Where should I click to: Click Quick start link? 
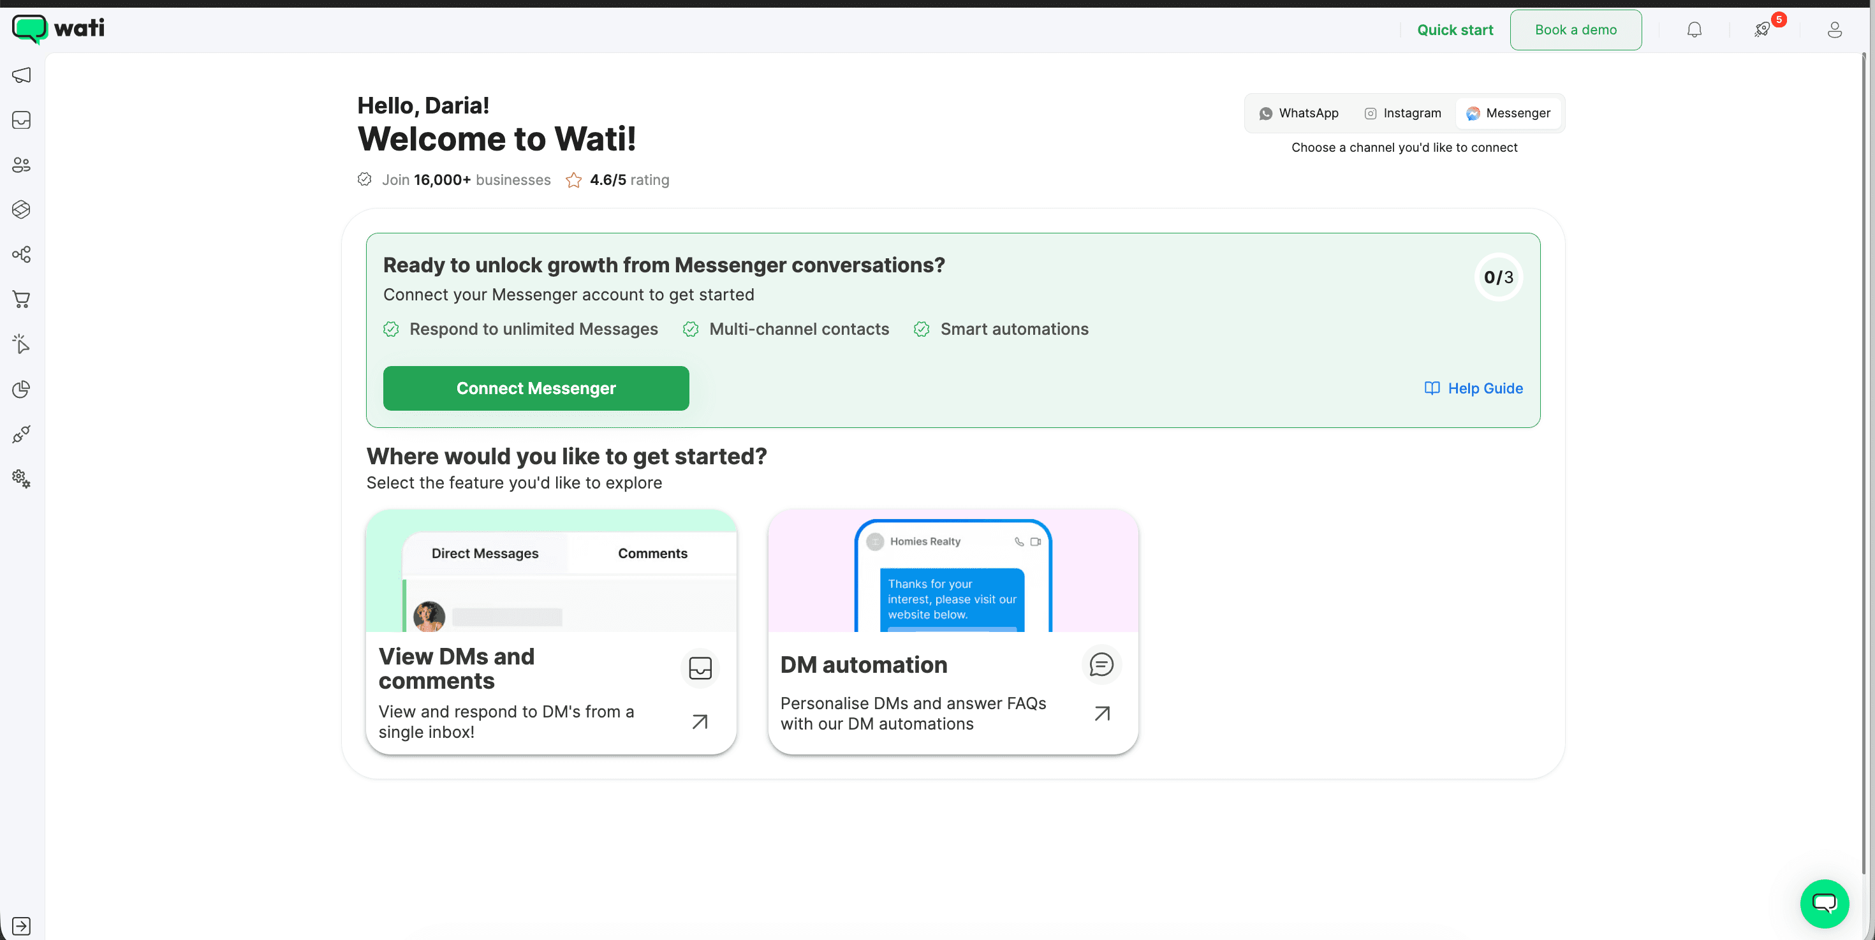coord(1454,30)
